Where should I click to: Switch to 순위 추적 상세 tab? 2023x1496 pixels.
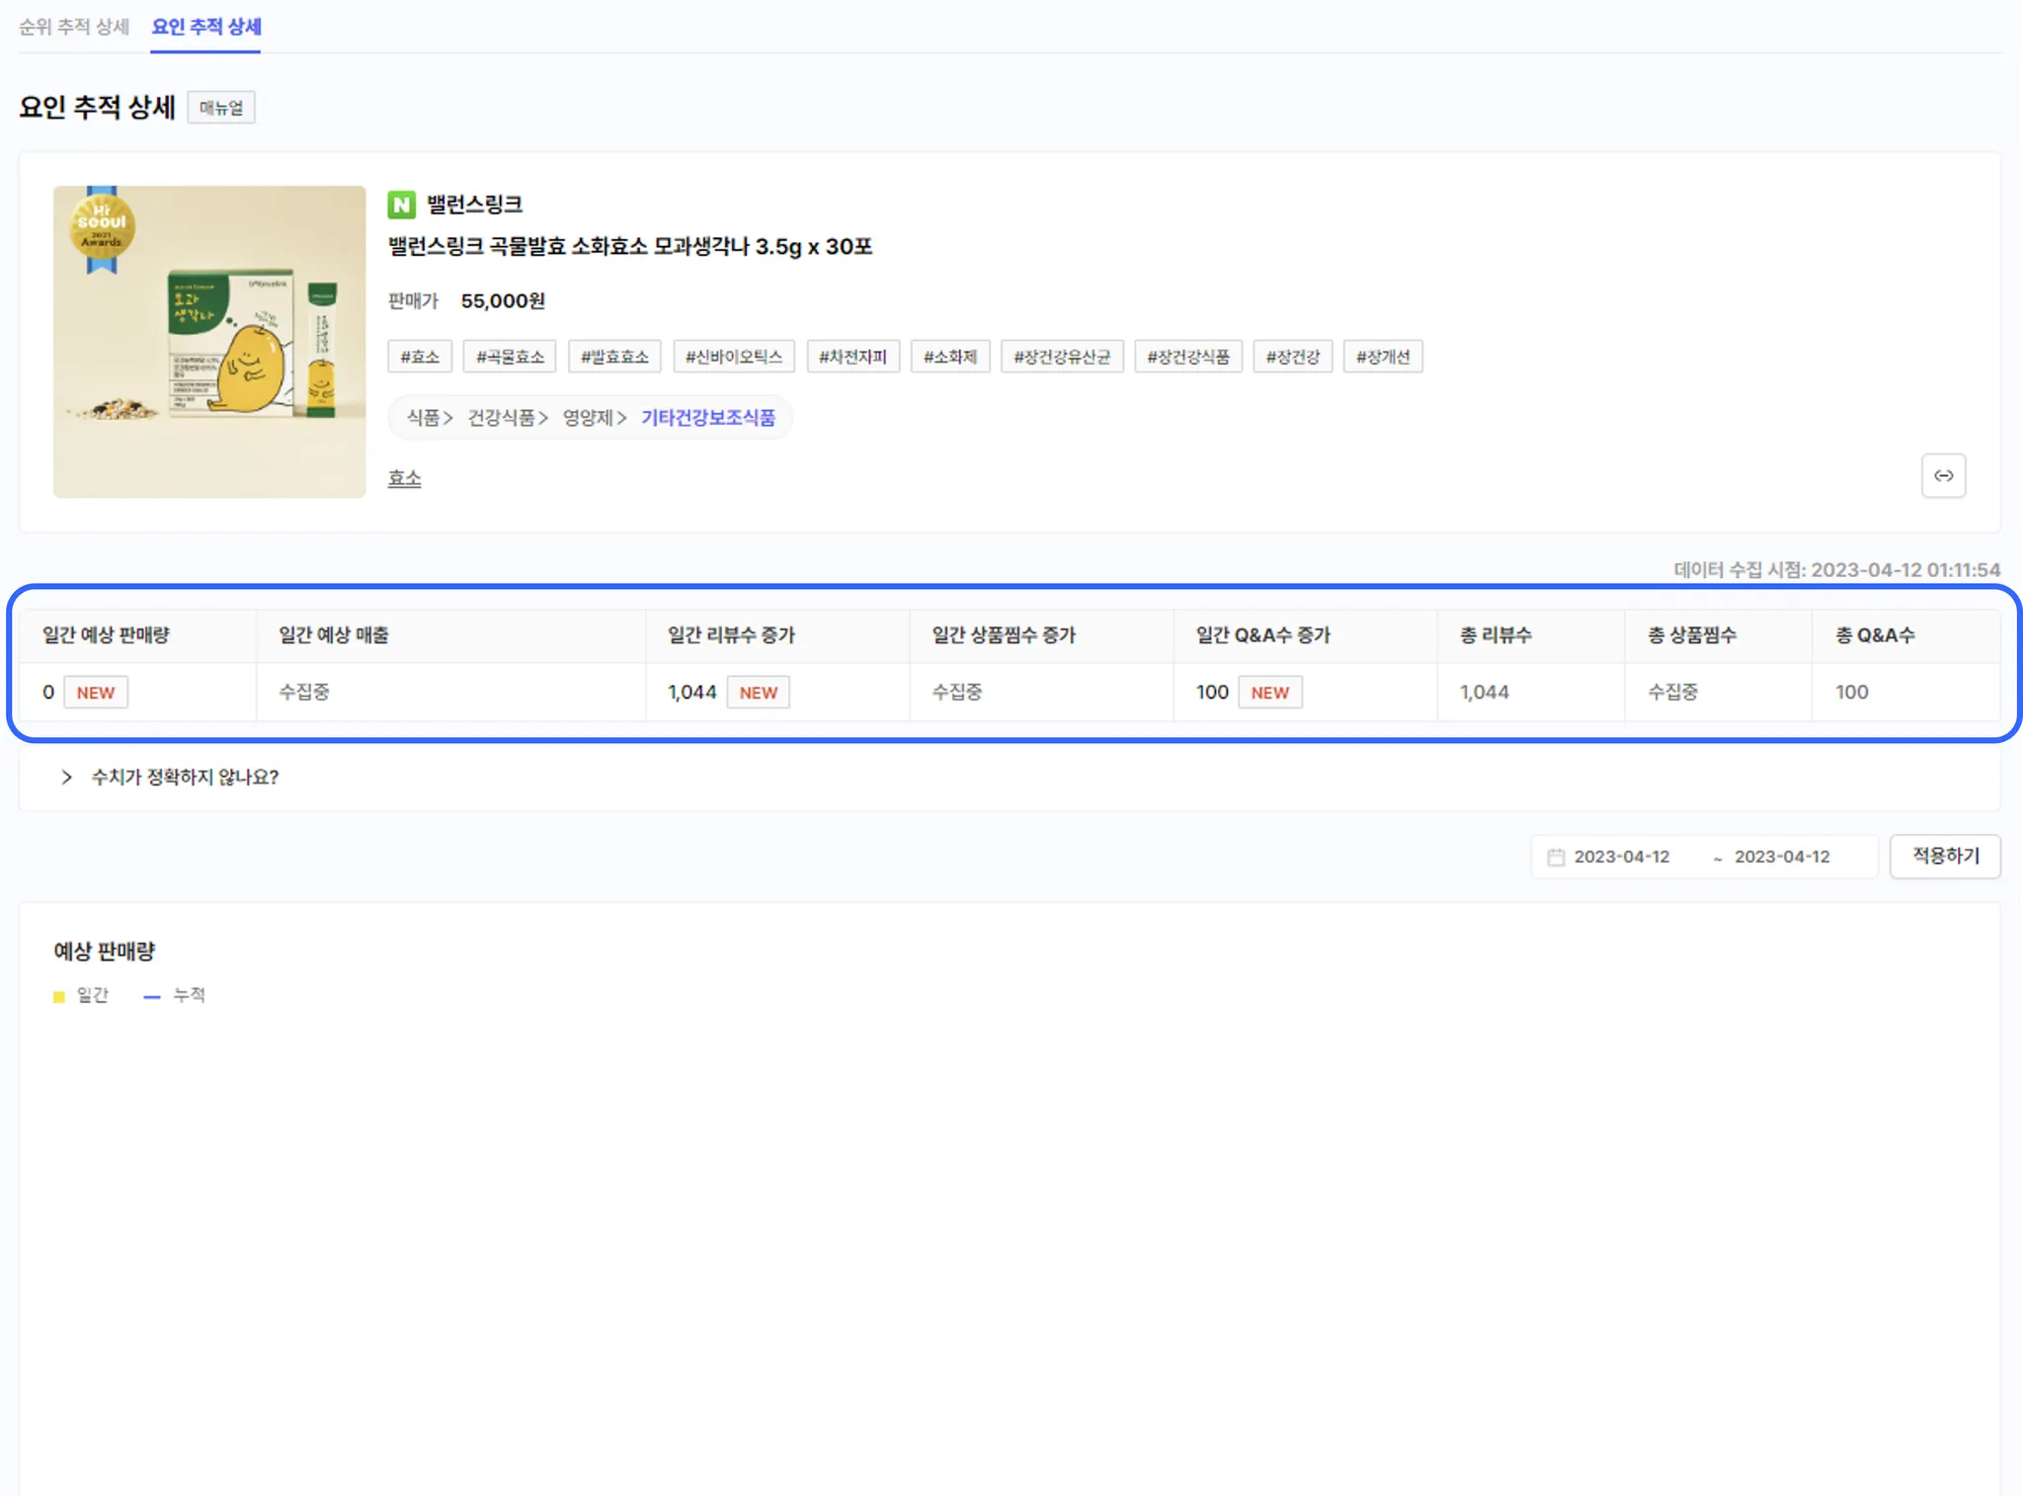coord(74,27)
